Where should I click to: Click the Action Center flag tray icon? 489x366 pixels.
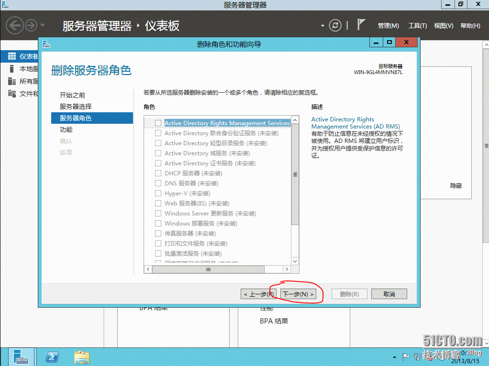(406, 356)
